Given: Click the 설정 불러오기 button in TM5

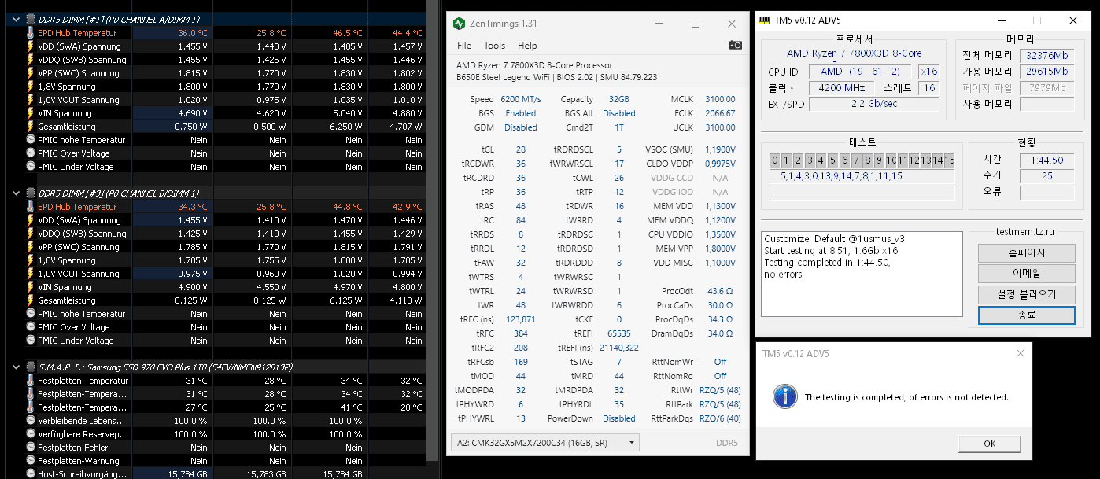Looking at the screenshot, I should coord(1026,294).
